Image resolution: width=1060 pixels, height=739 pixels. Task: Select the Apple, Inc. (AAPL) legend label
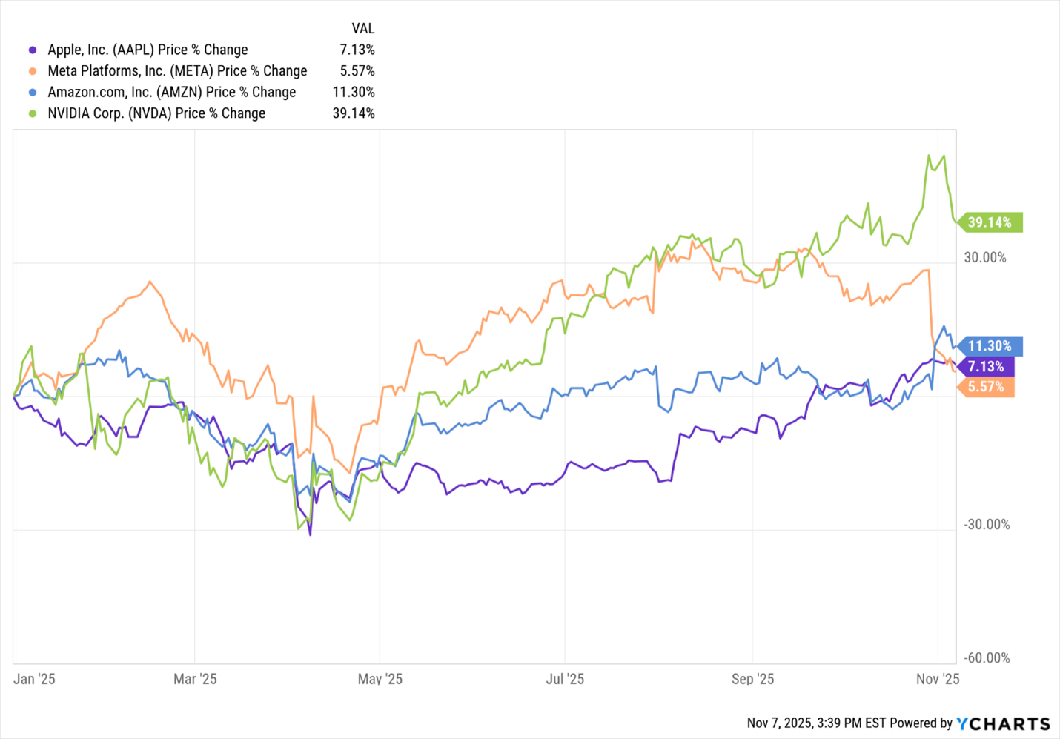point(148,50)
